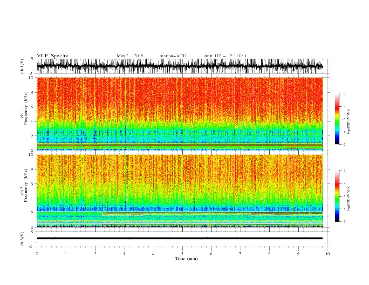
Task: Click the ch.1(V) waveform axis label
Action: [22, 66]
